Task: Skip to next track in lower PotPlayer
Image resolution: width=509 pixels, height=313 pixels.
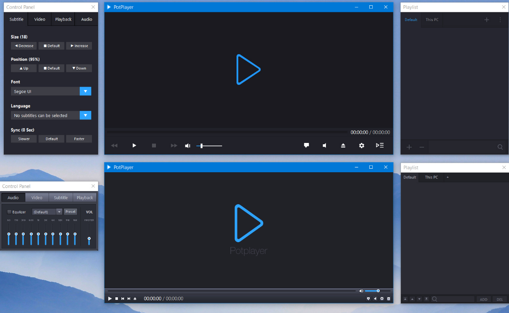Action: point(129,299)
